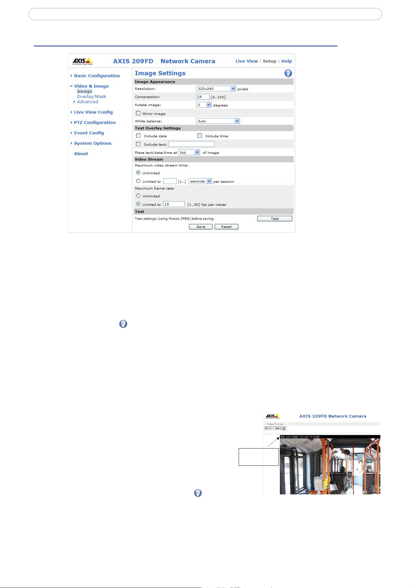The width and height of the screenshot is (416, 588).
Task: Select Image under Video & Image
Action: [85, 91]
